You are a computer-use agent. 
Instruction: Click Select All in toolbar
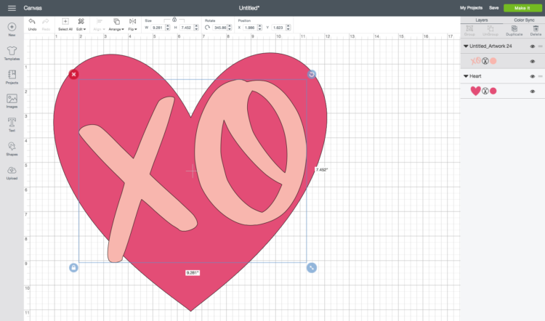[x=65, y=24]
